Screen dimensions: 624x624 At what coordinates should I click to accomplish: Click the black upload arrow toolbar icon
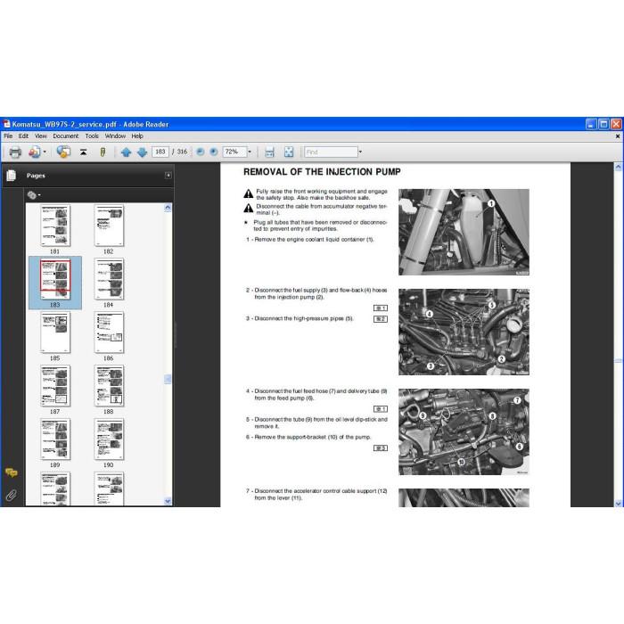tap(83, 152)
